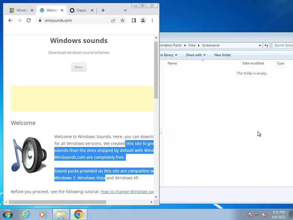
Task: Go back with Chrome's back arrow
Action: (x=10, y=20)
